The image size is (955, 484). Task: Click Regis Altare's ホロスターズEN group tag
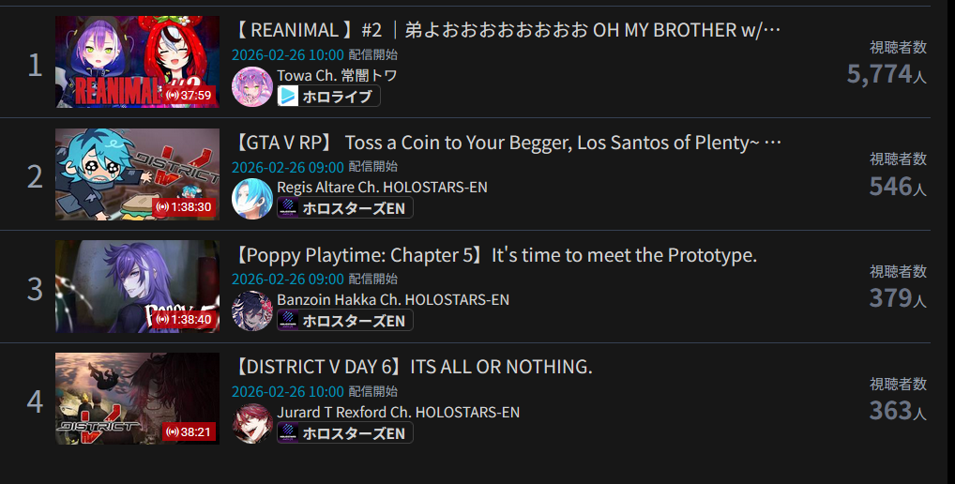345,208
